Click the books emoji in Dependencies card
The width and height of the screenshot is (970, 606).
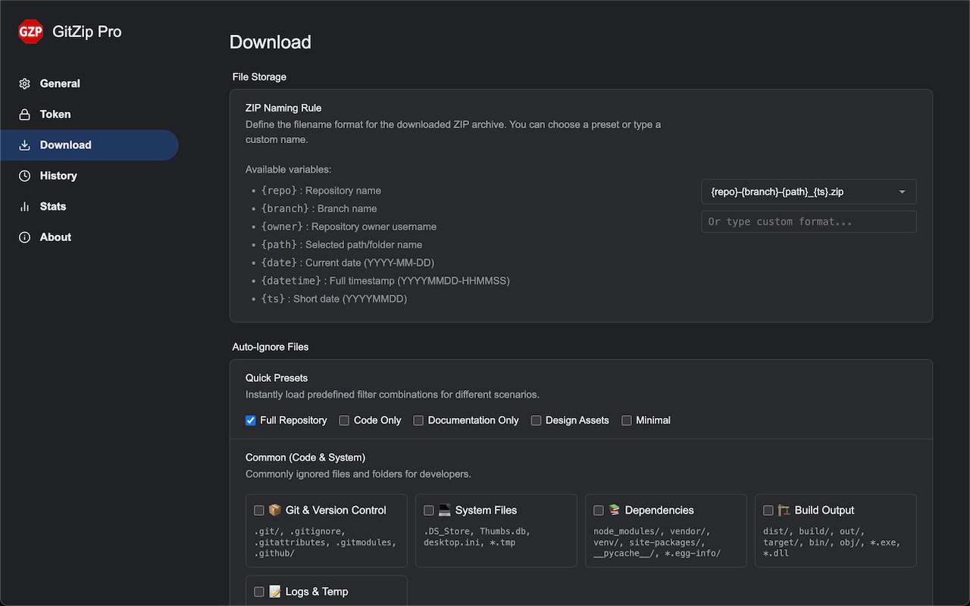[615, 510]
